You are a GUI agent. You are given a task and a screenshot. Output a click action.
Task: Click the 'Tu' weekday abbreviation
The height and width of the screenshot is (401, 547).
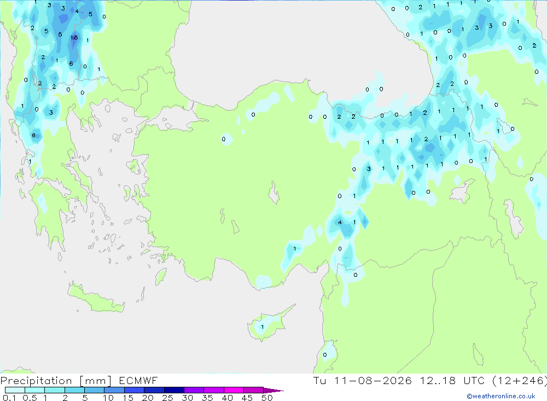click(x=319, y=380)
